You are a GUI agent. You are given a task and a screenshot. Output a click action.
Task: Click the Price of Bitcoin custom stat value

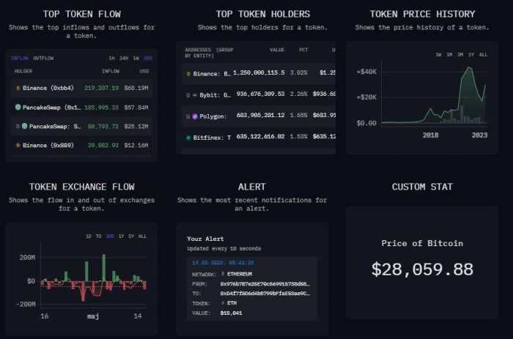tap(421, 269)
